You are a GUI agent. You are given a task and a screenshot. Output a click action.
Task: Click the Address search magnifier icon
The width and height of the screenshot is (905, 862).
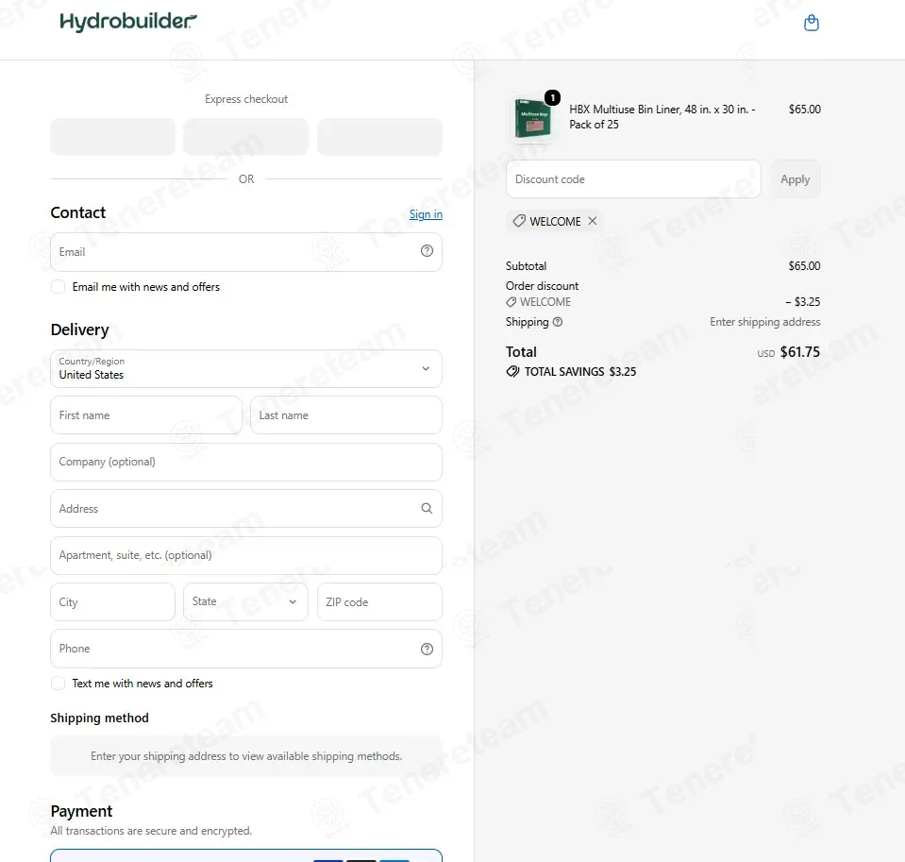coord(427,508)
